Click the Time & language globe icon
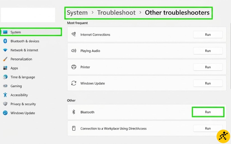 [5, 77]
